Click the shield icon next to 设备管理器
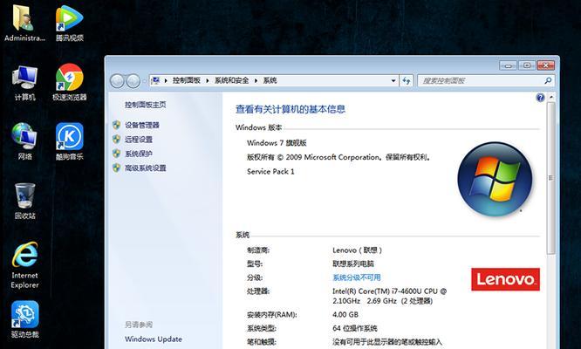 (x=116, y=126)
